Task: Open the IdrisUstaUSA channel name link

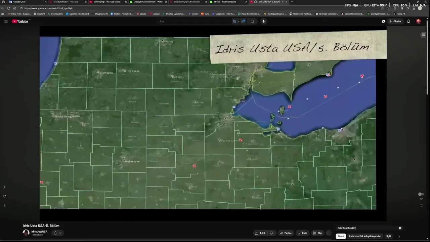Action: coord(39,232)
